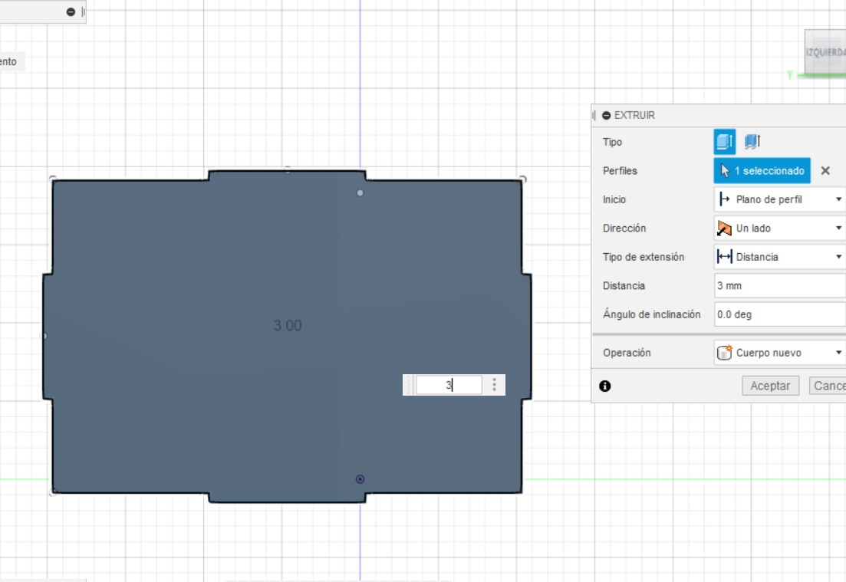The width and height of the screenshot is (846, 582).
Task: Click the drag grip of the floating input
Action: 409,385
